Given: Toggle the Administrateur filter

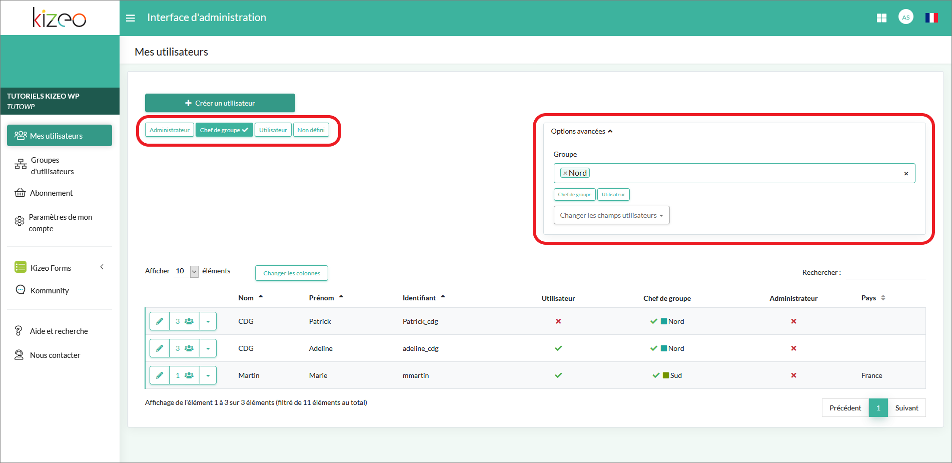Looking at the screenshot, I should pyautogui.click(x=170, y=130).
